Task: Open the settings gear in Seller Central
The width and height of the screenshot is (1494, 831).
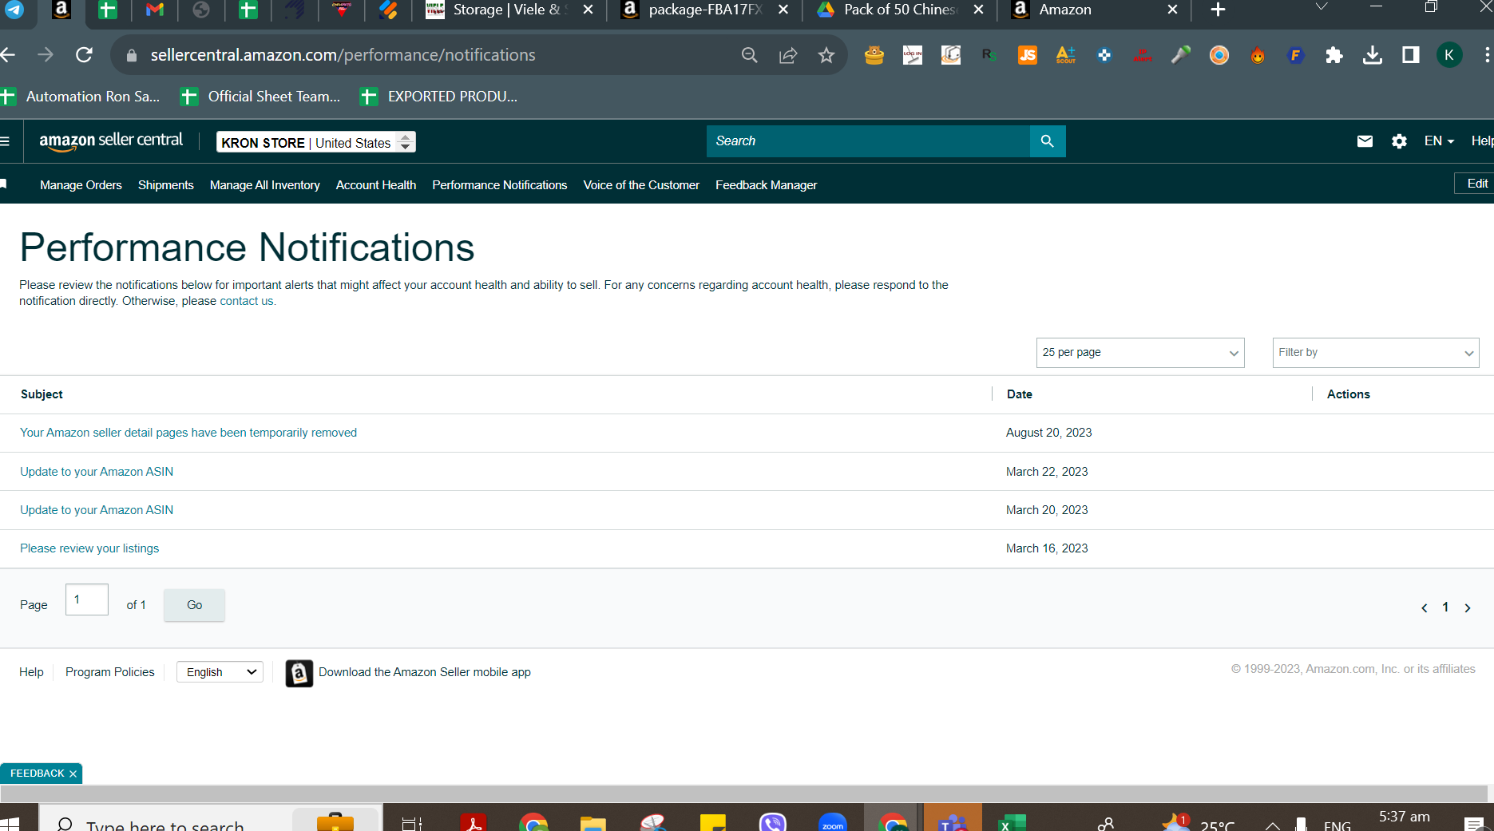Action: (x=1399, y=141)
